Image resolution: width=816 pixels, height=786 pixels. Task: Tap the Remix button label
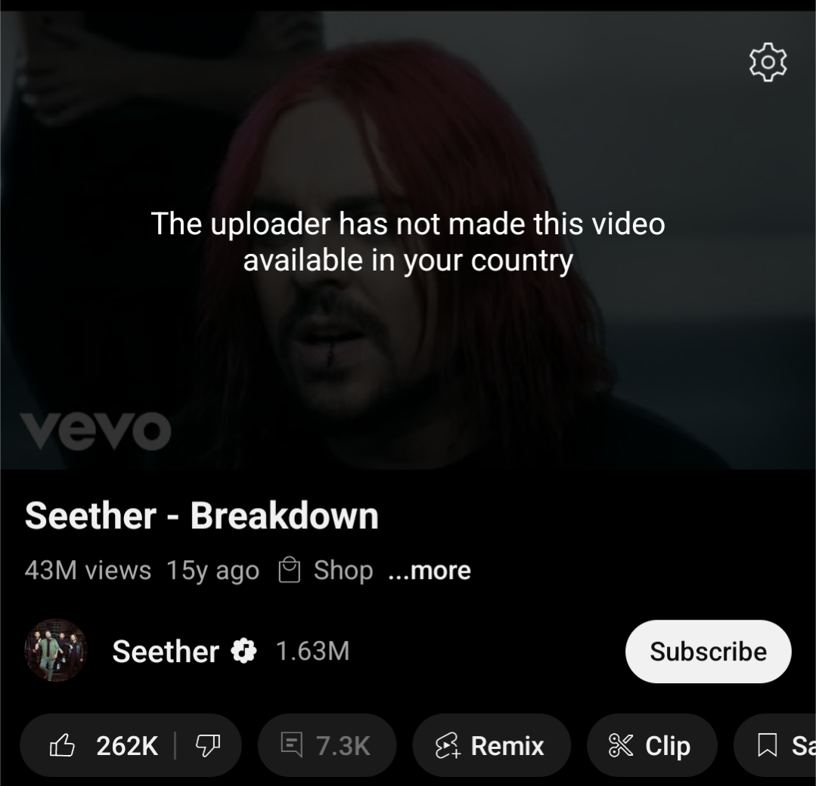point(507,745)
